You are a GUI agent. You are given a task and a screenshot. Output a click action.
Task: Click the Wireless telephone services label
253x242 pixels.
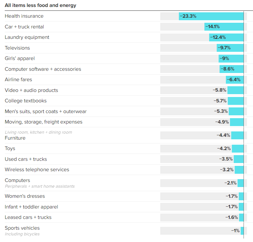37,170
